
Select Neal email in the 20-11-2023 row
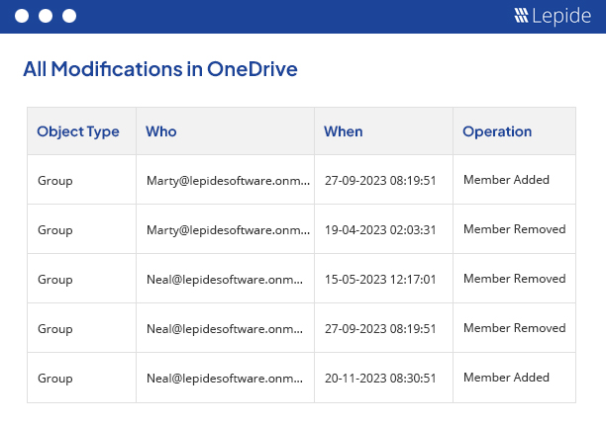225,378
